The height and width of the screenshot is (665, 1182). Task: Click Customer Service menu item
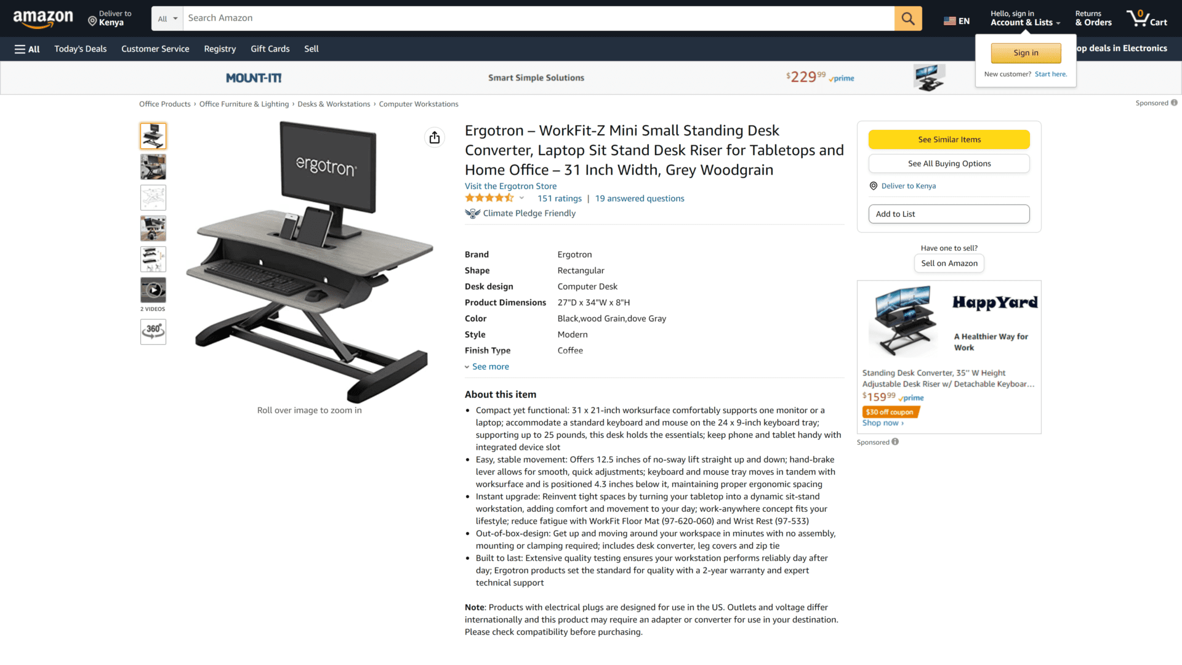[155, 49]
